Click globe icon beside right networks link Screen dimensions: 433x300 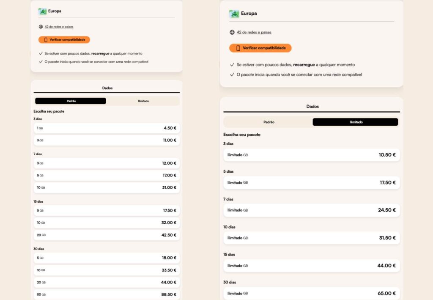coord(232,32)
